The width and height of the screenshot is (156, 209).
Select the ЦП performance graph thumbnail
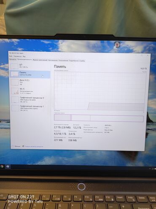pyautogui.click(x=14, y=66)
